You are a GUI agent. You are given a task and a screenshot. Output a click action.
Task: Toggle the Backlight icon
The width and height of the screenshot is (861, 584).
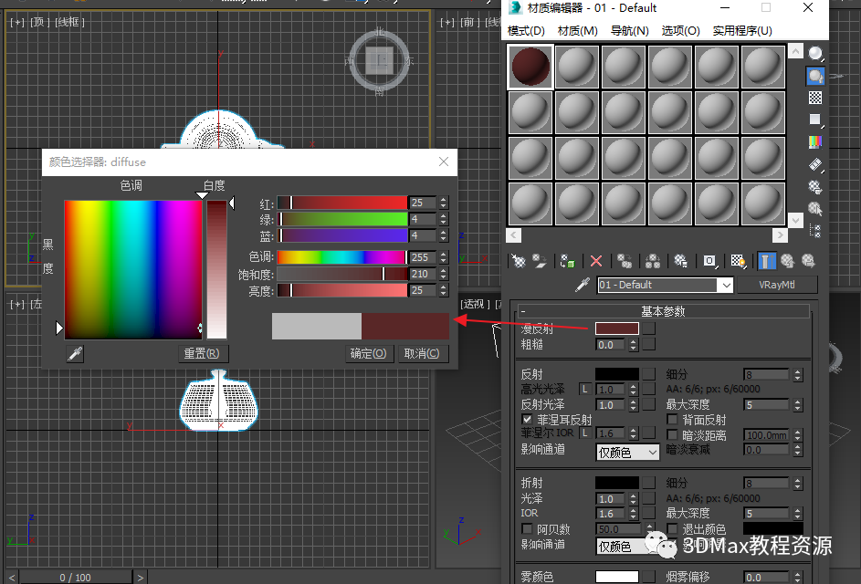(815, 76)
